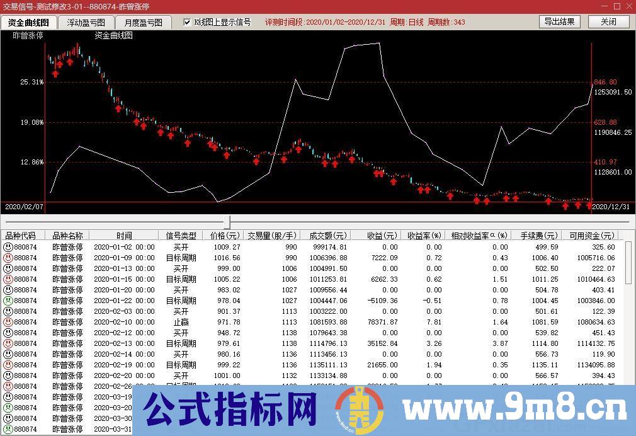Click the 2020/02/07 start date label
Screen dimensions: 636x436
pyautogui.click(x=24, y=207)
